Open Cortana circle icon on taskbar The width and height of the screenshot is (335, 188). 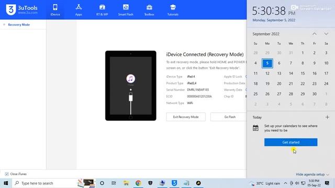click(x=102, y=183)
